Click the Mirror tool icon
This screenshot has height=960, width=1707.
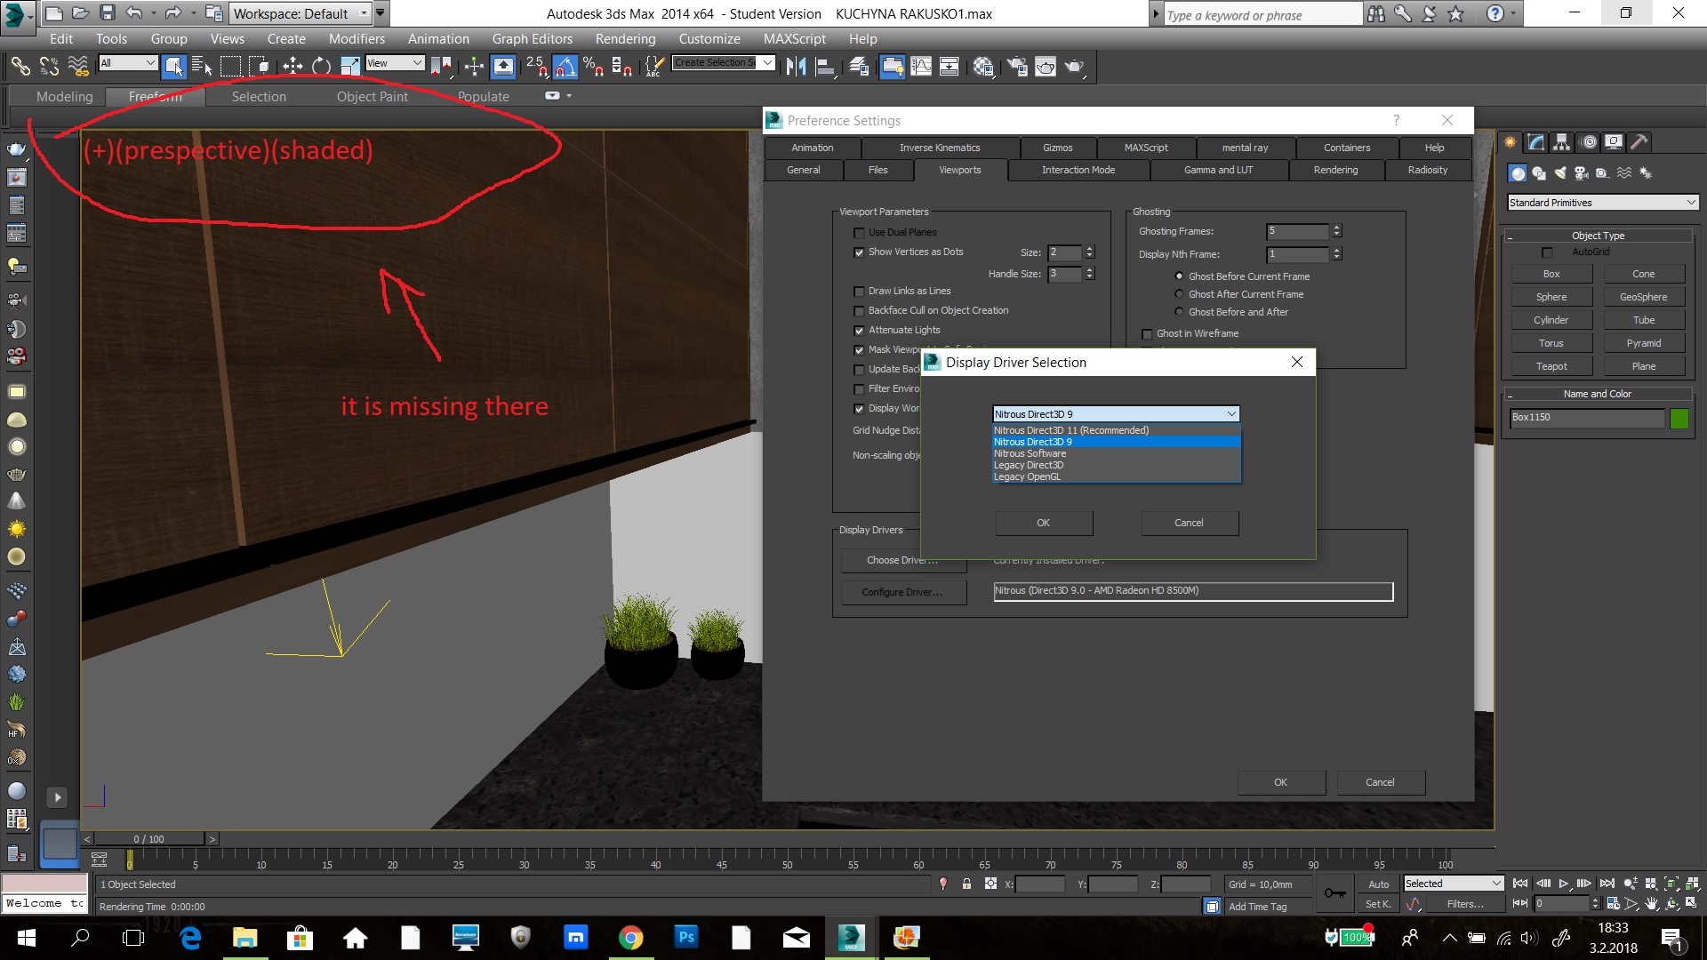click(797, 66)
